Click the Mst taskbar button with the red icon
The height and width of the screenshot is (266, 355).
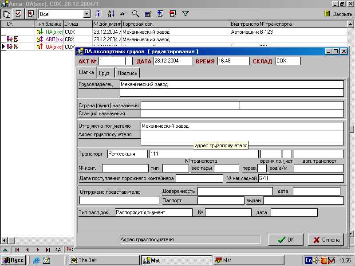click(x=248, y=260)
